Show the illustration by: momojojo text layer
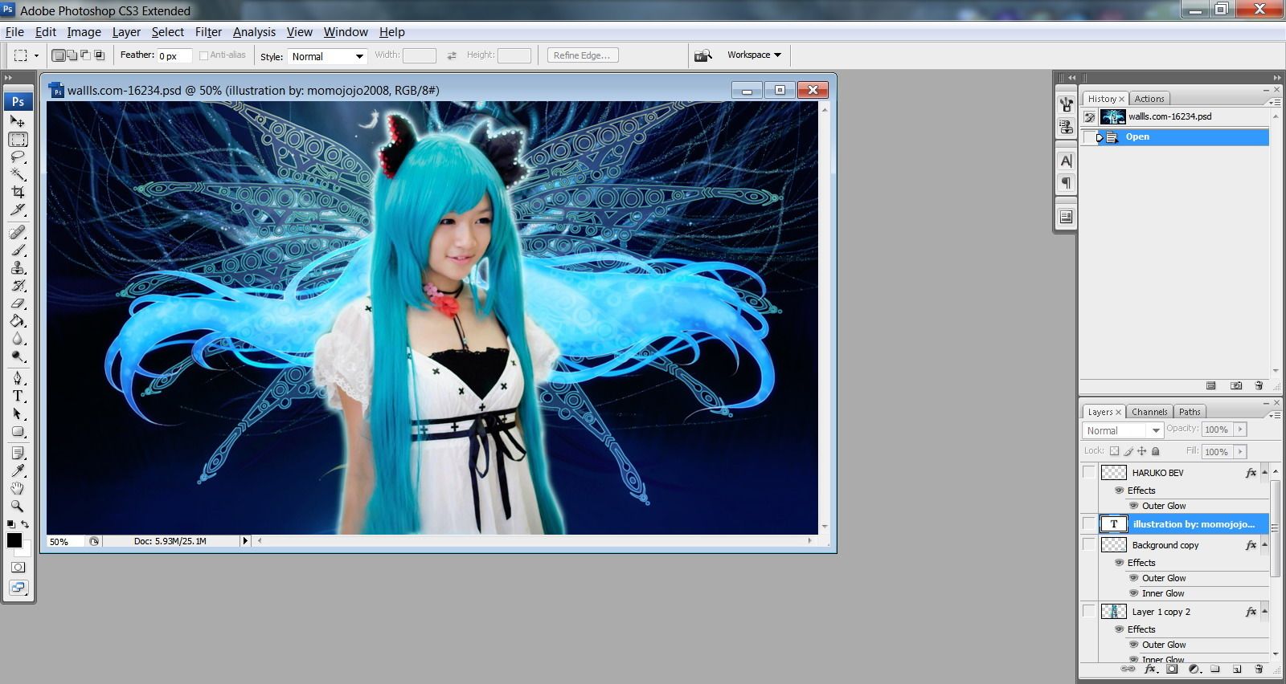Image resolution: width=1286 pixels, height=684 pixels. tap(1089, 523)
